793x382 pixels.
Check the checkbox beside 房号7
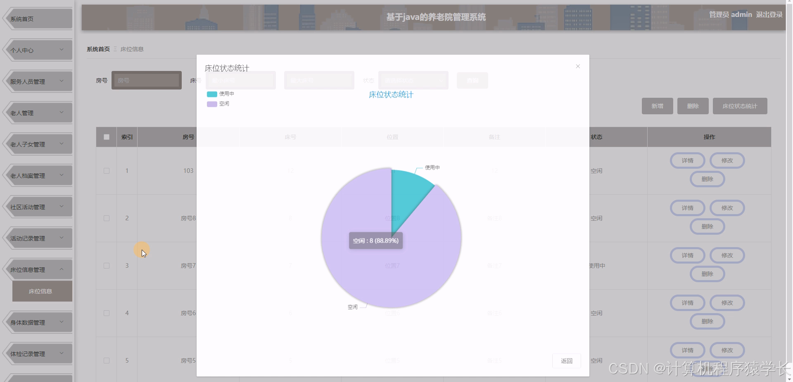[x=106, y=266]
